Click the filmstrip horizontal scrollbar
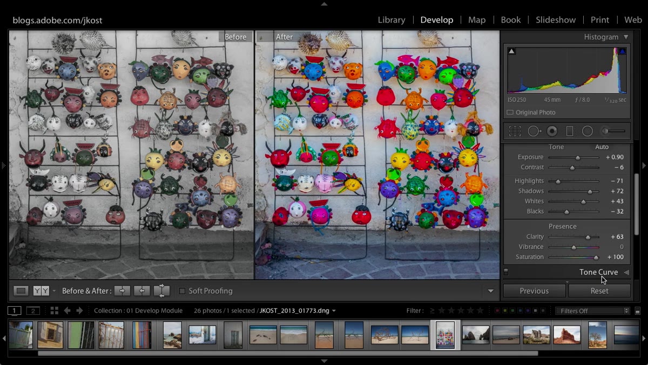 click(288, 354)
